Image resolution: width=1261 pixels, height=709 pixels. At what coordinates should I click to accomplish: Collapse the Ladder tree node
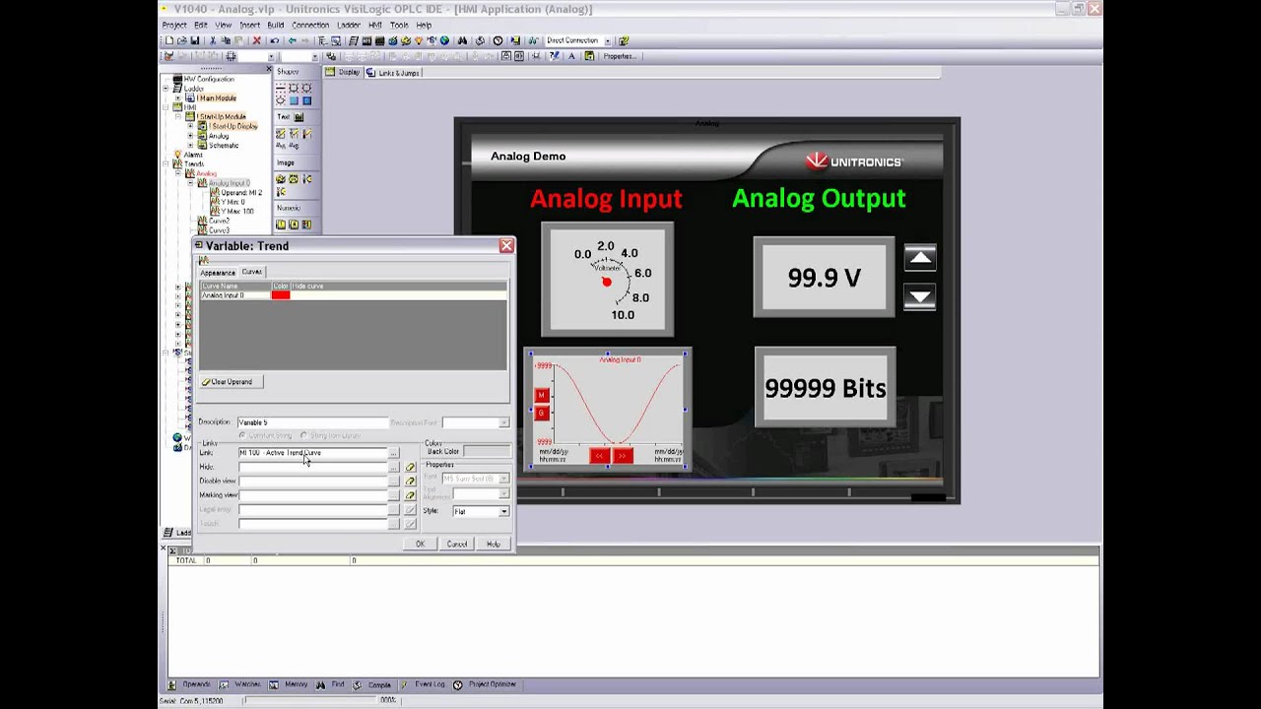(x=166, y=89)
